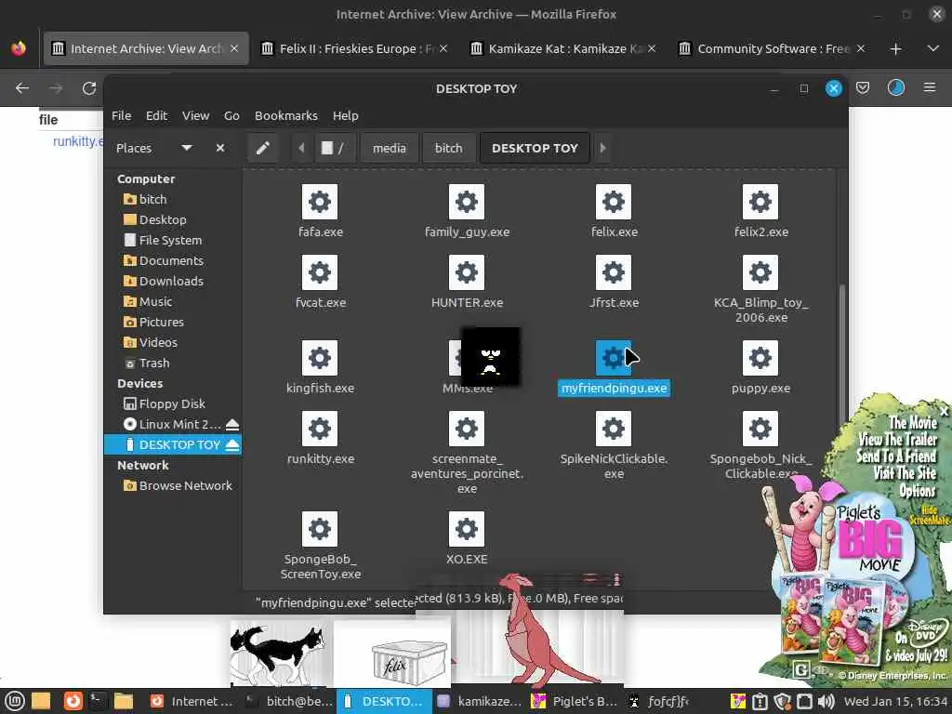Open the View menu
The height and width of the screenshot is (714, 952).
(195, 115)
